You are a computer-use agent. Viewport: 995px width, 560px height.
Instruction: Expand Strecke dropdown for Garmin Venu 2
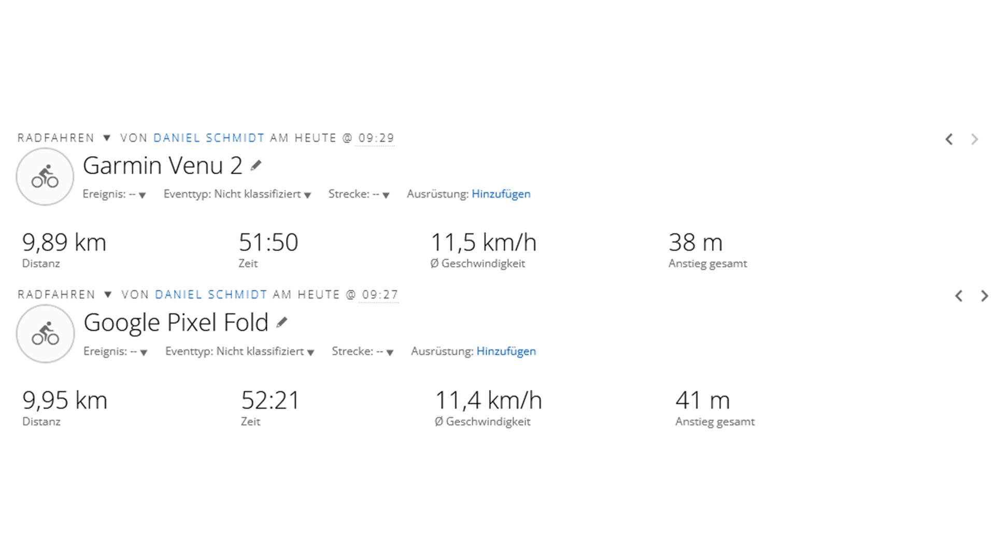tap(386, 195)
